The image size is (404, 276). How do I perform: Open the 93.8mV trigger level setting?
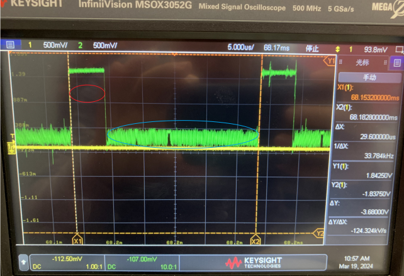pyautogui.click(x=376, y=50)
